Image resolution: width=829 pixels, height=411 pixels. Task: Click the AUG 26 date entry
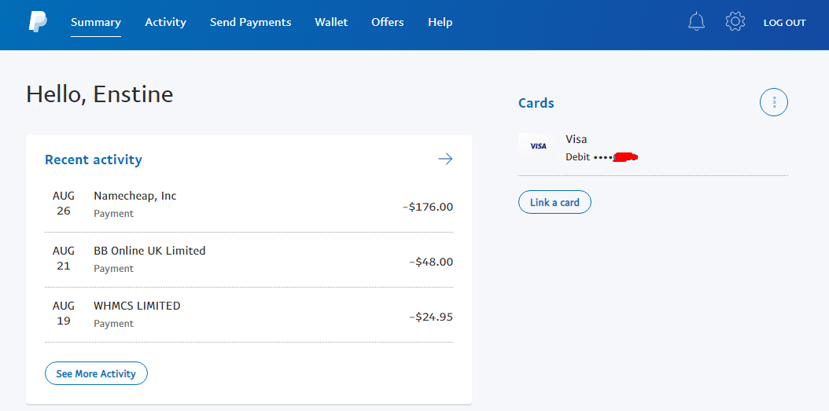[x=64, y=204]
